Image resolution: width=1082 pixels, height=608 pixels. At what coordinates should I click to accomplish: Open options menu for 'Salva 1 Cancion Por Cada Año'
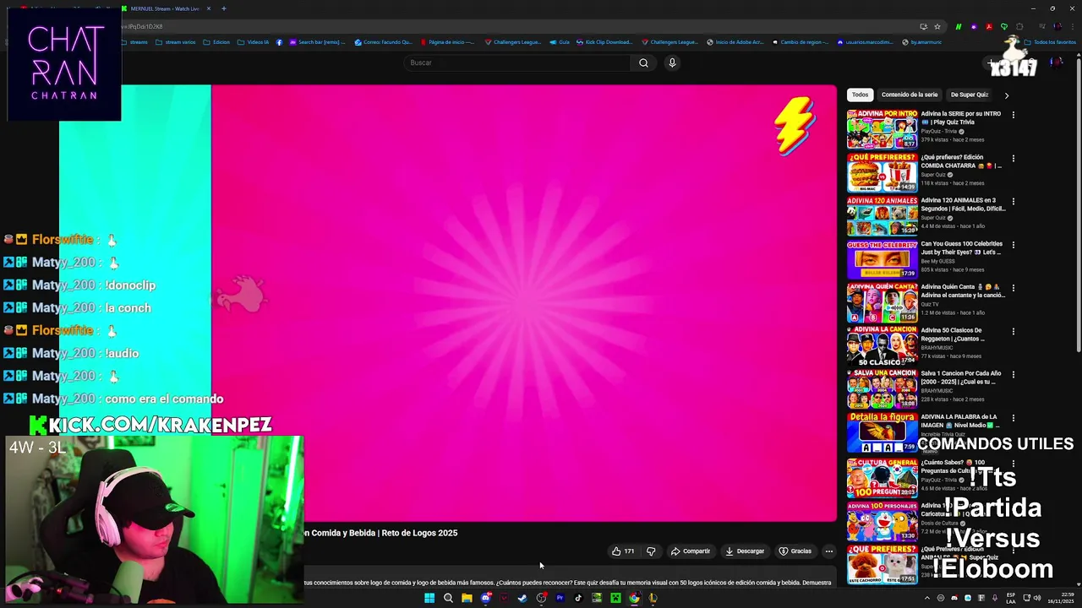pyautogui.click(x=1013, y=374)
